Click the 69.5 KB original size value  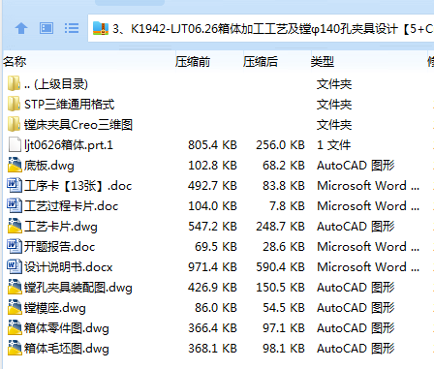click(x=216, y=247)
